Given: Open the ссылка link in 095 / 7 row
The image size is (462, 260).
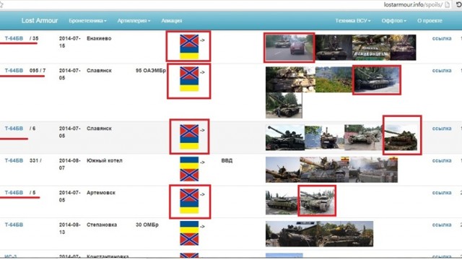Looking at the screenshot, I should (x=442, y=71).
